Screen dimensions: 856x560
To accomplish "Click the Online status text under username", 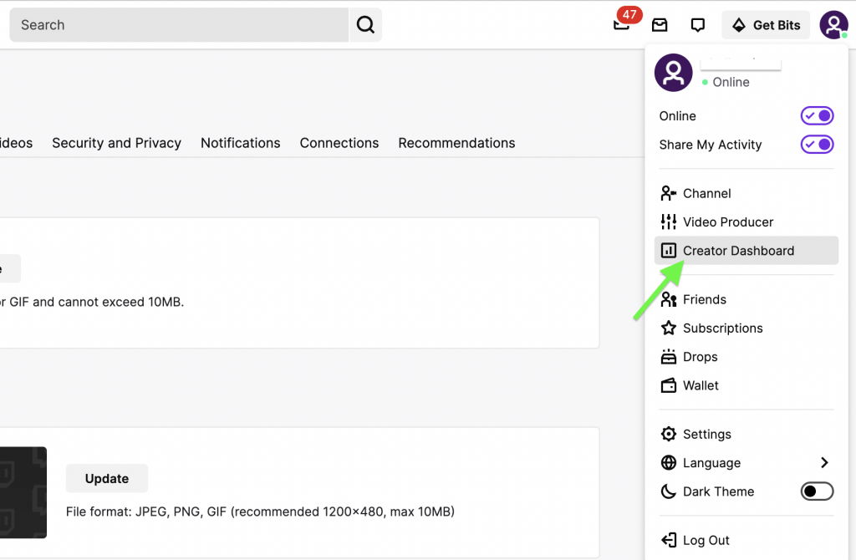I will click(731, 82).
